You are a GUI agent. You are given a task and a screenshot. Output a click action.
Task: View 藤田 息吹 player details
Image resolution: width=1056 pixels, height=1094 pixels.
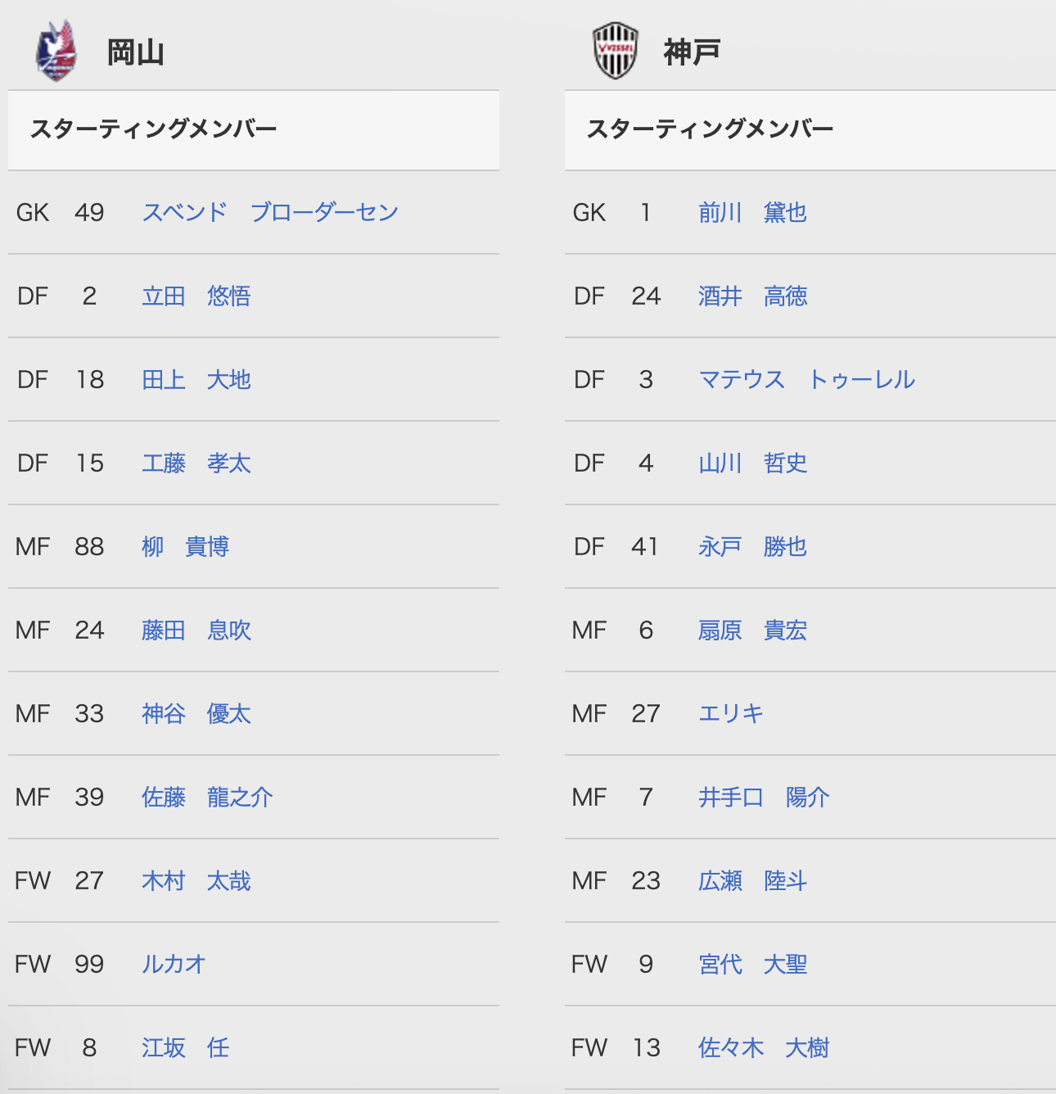196,630
